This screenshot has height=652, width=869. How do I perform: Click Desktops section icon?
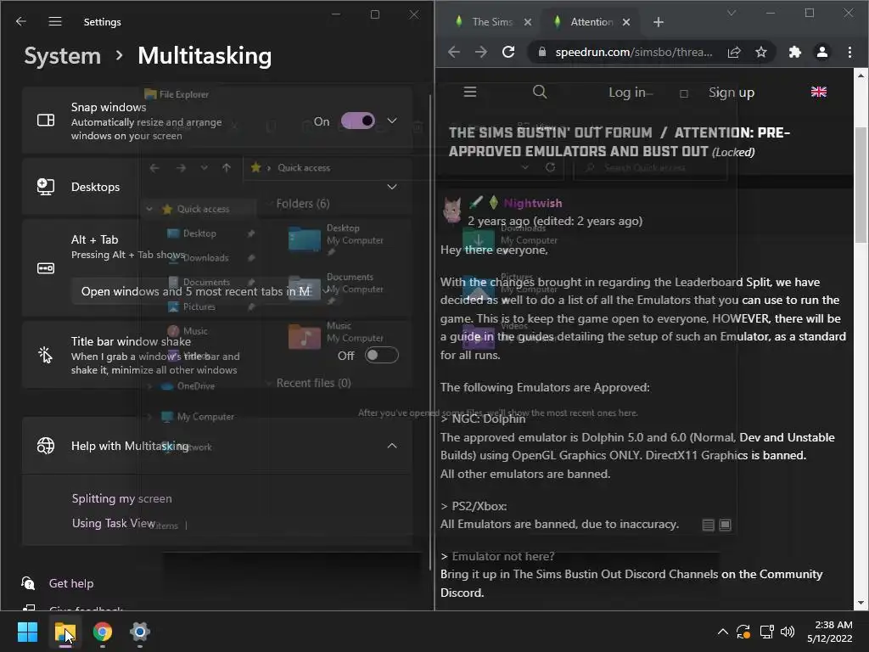click(x=46, y=187)
